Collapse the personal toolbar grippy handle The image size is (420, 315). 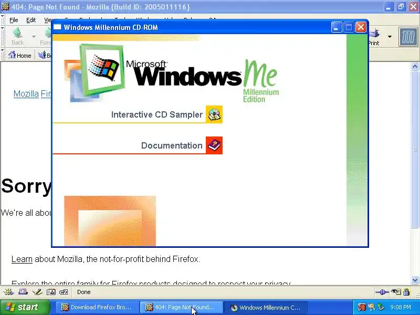click(3, 55)
